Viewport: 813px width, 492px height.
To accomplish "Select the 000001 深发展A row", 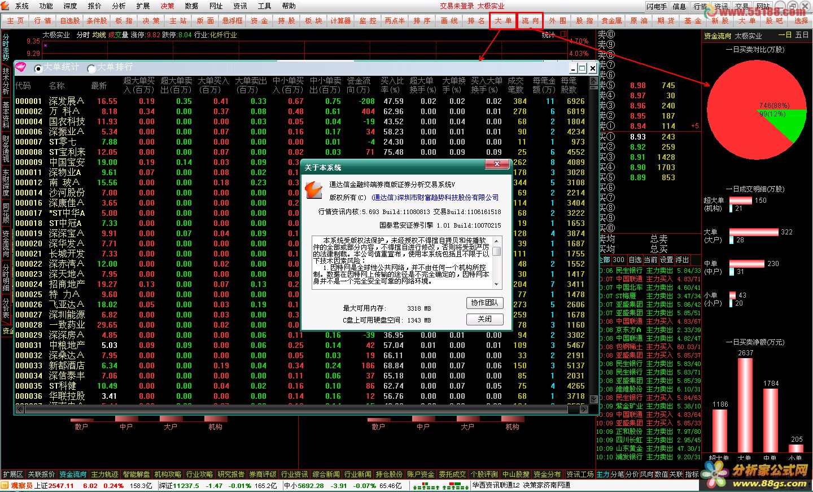I will [301, 101].
